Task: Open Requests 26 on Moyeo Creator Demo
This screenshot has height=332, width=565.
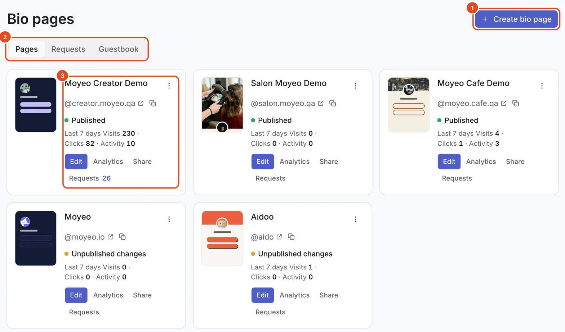Action: [90, 178]
